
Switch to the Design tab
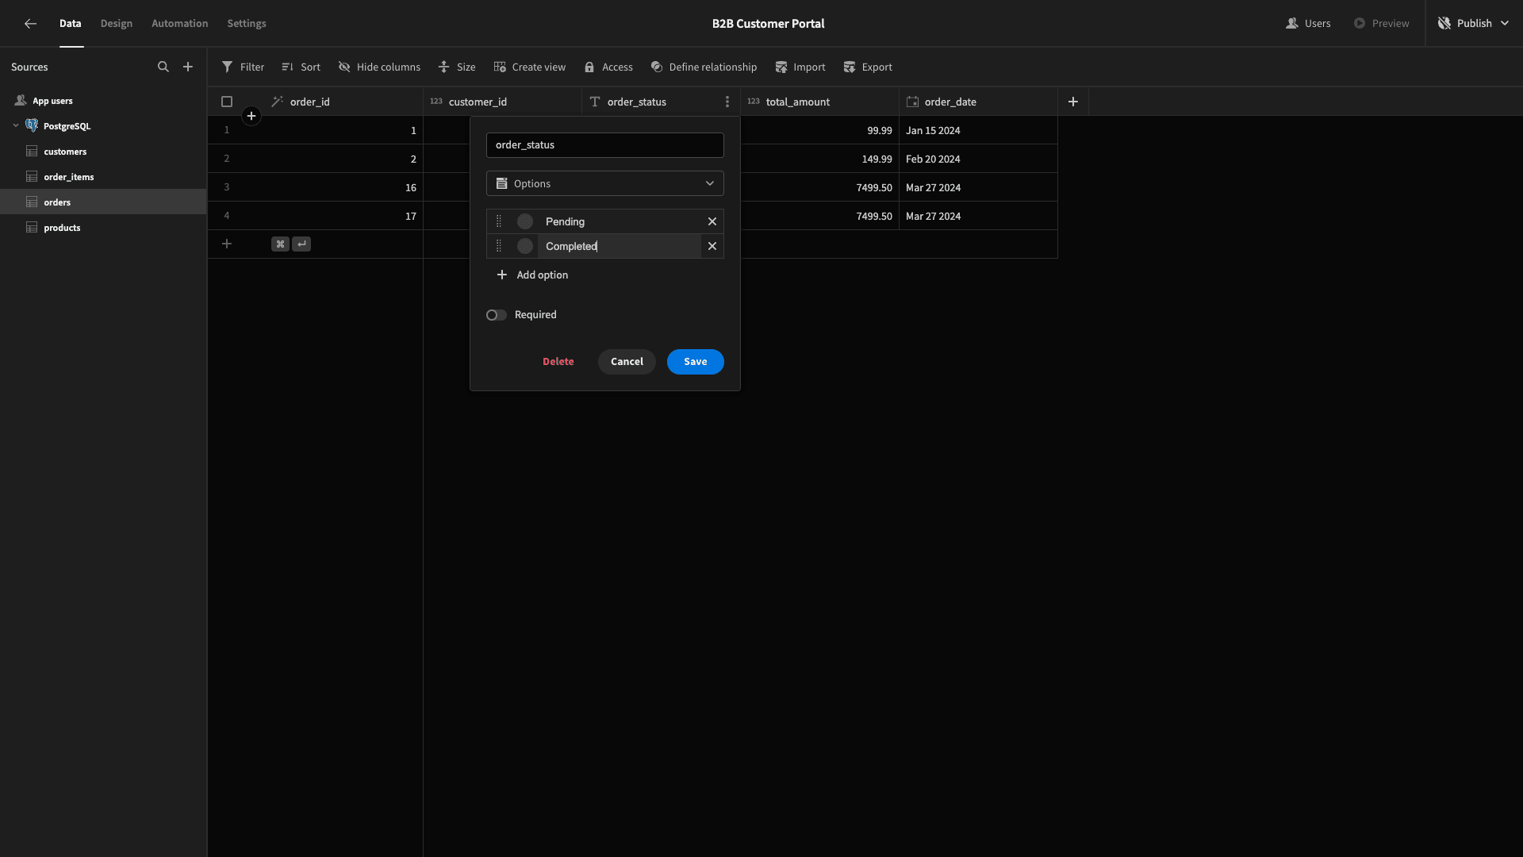117,23
